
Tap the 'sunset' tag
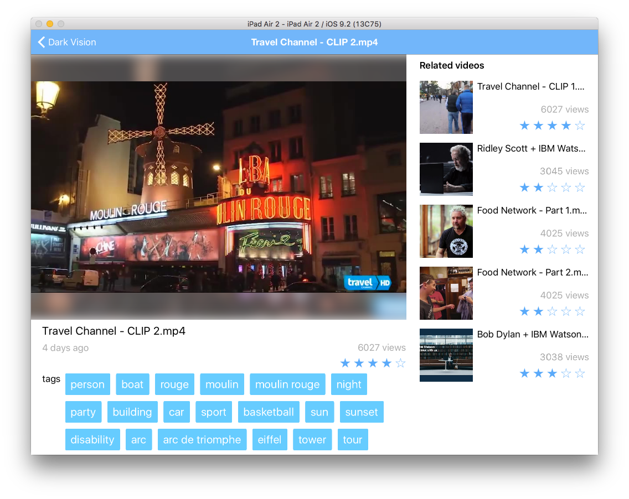(x=362, y=412)
